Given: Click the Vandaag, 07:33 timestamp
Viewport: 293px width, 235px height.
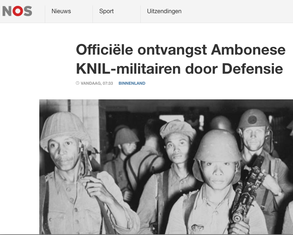Looking at the screenshot, I should [x=97, y=83].
